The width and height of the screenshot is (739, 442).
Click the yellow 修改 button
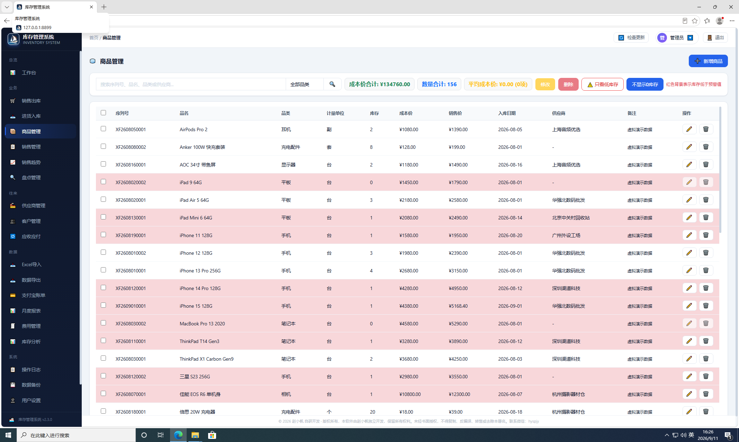click(x=545, y=84)
